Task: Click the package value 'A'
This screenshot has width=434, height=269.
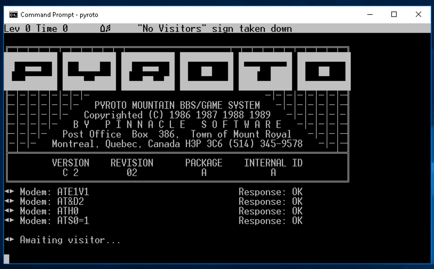Action: (204, 173)
